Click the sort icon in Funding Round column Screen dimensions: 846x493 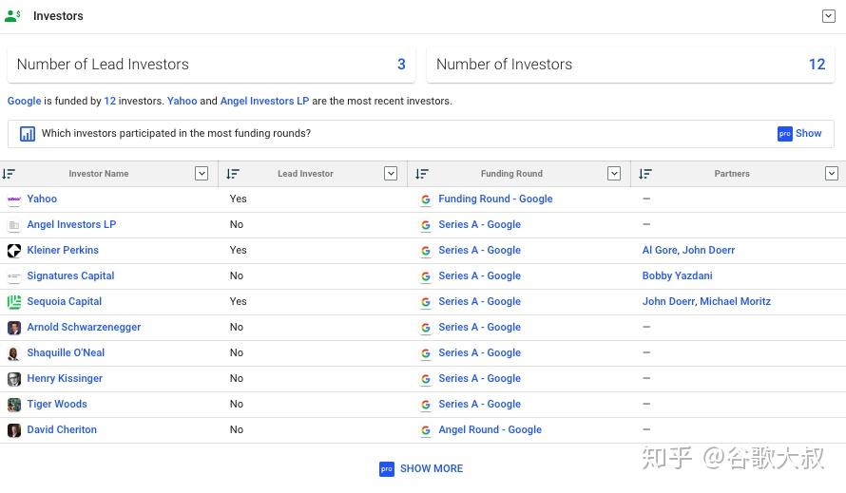422,174
